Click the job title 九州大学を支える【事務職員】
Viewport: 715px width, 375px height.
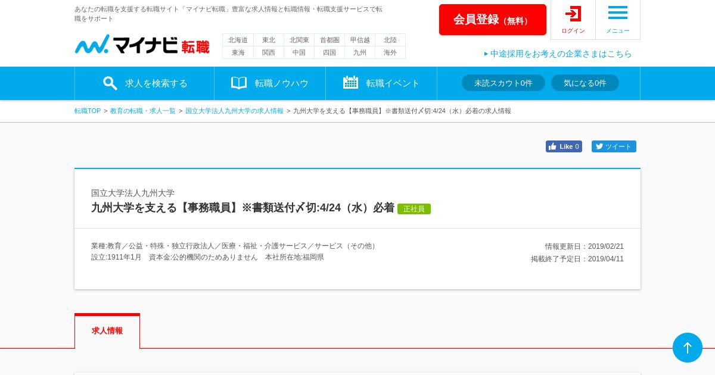243,208
